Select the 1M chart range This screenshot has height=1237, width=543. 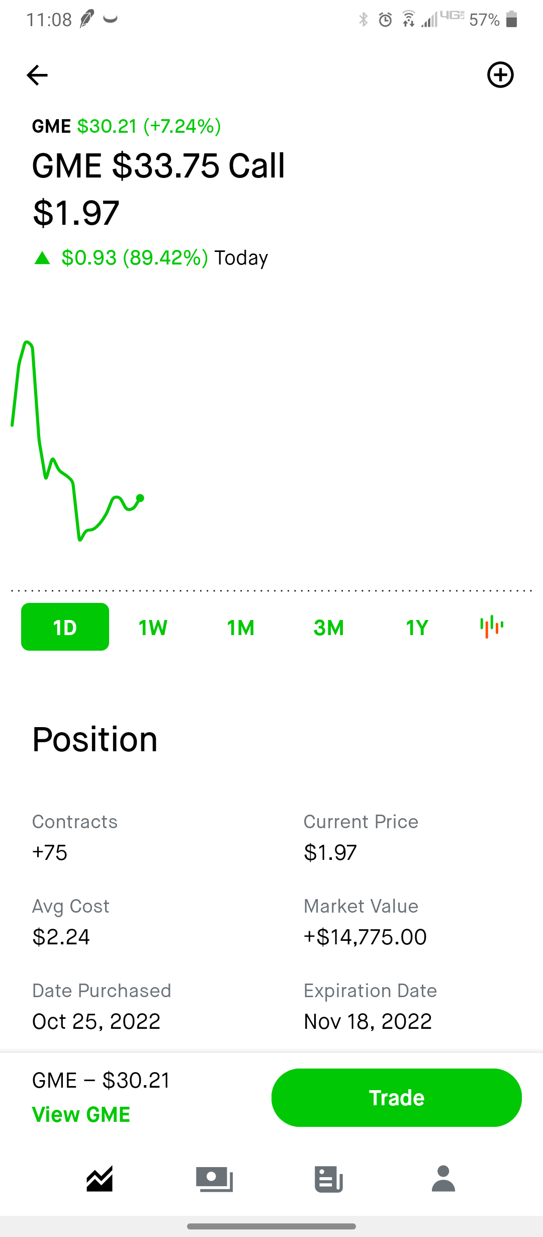241,628
